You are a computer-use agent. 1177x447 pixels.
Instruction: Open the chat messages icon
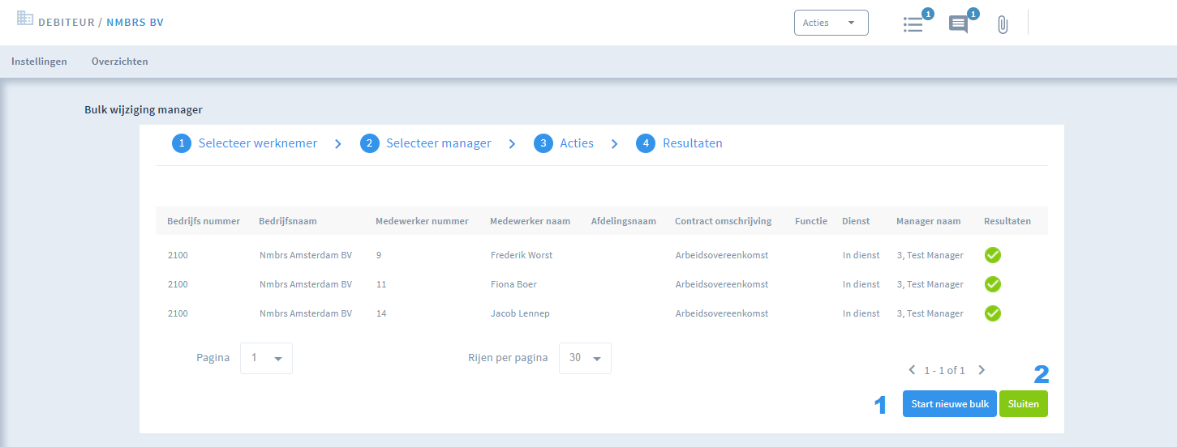pyautogui.click(x=960, y=23)
